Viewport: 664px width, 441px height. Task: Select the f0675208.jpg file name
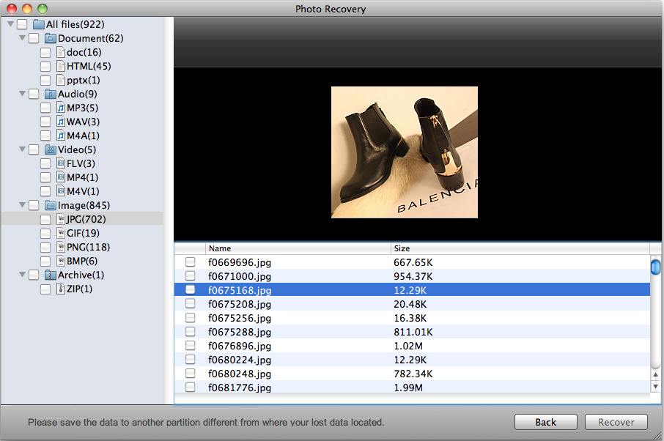[240, 304]
